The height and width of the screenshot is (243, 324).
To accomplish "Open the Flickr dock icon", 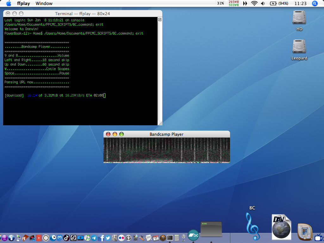I will 121,238.
